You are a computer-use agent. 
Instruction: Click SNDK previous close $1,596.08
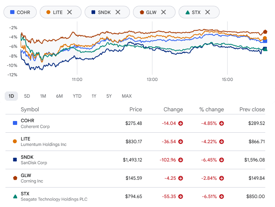pyautogui.click(x=254, y=160)
